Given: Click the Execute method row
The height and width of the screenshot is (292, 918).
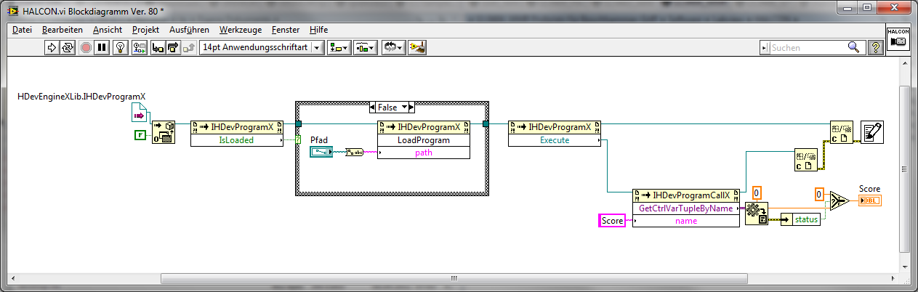Looking at the screenshot, I should 555,140.
